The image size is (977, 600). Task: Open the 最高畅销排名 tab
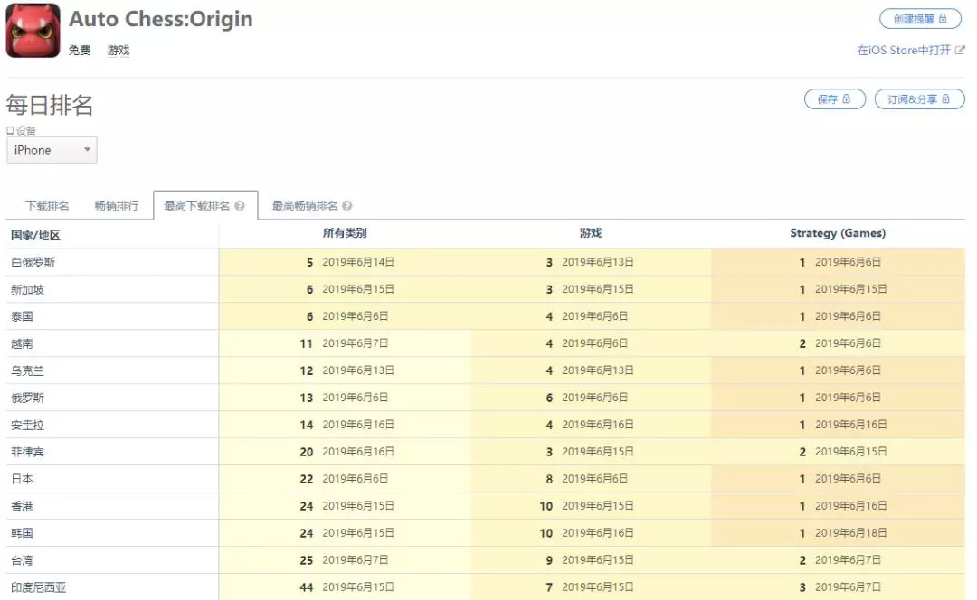click(311, 206)
